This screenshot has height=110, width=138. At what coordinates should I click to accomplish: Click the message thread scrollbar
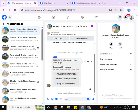point(94,73)
